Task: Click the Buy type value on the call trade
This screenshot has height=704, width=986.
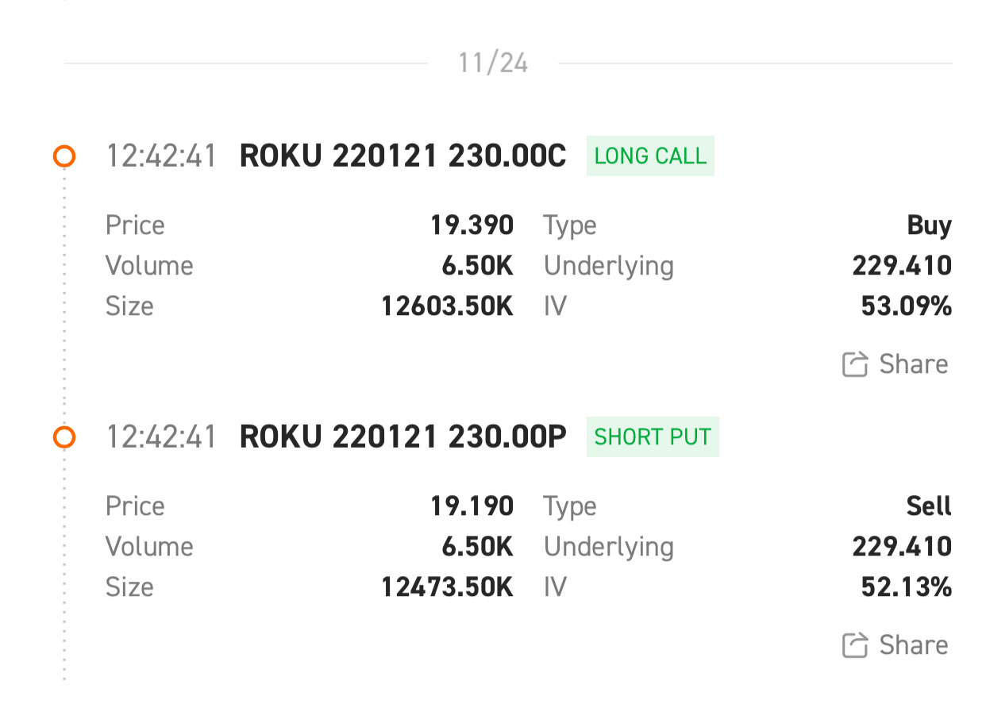Action: [x=930, y=226]
